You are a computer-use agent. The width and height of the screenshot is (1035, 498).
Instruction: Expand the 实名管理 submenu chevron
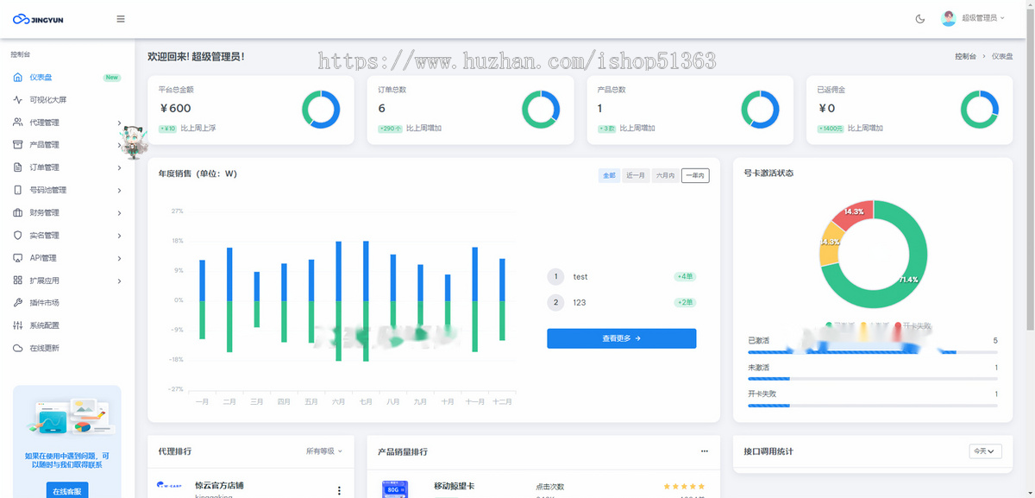[119, 235]
